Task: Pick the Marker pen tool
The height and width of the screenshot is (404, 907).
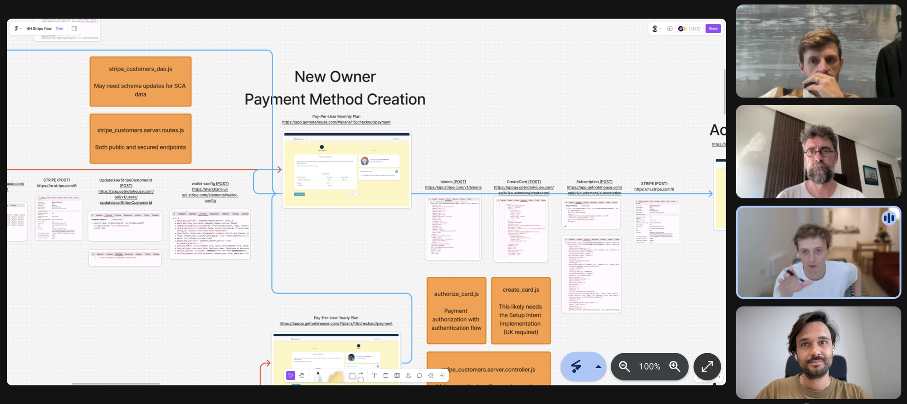Action: point(318,377)
